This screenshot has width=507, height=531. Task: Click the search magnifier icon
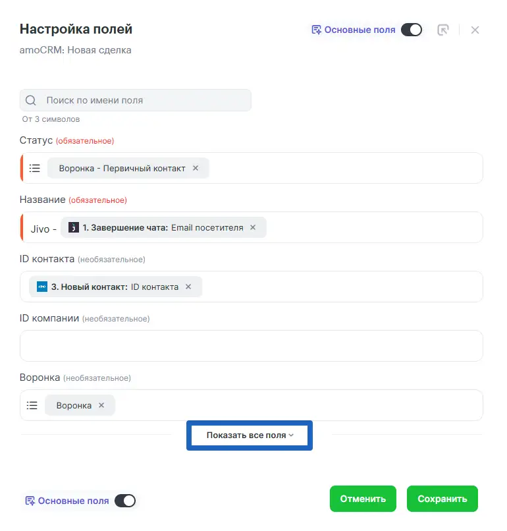tap(30, 101)
